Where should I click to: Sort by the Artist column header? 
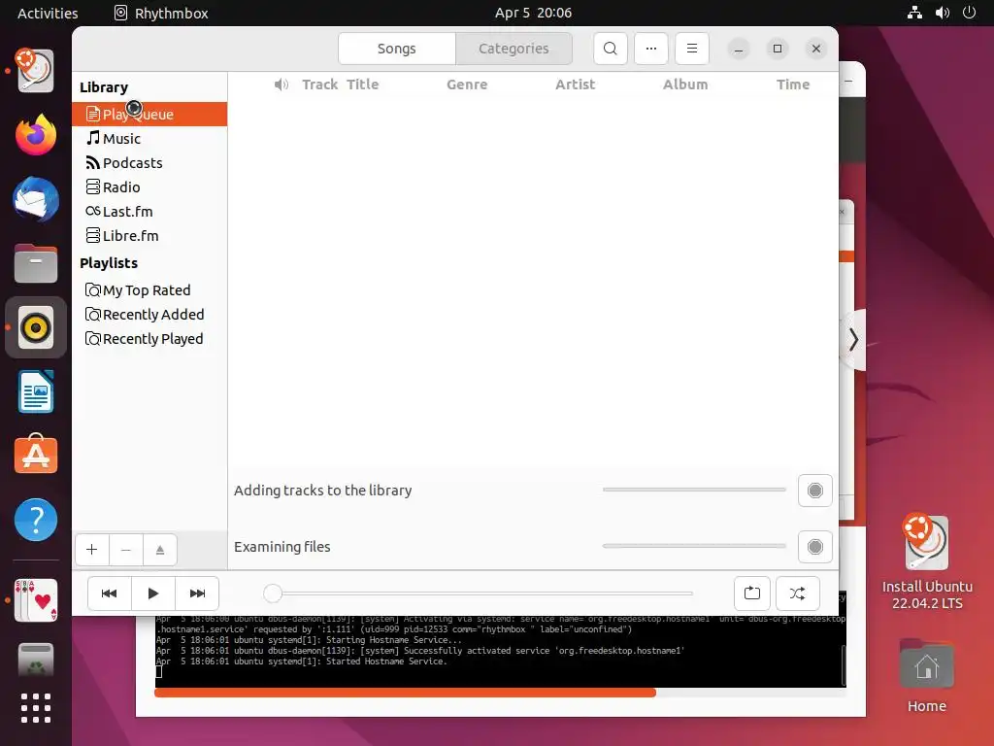click(575, 85)
